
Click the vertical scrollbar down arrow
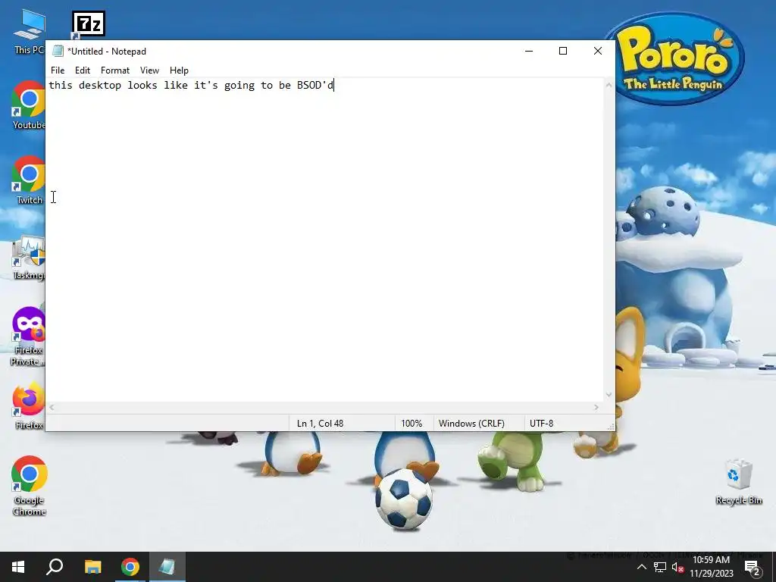point(609,394)
